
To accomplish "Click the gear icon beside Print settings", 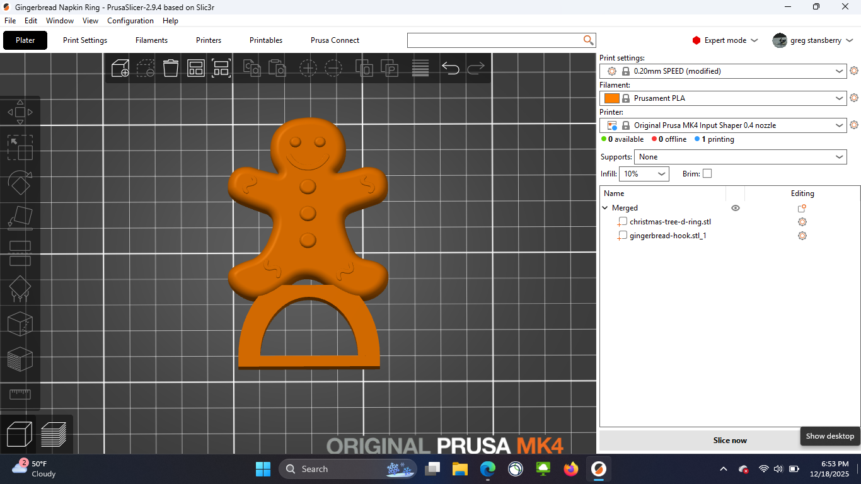I will click(854, 71).
